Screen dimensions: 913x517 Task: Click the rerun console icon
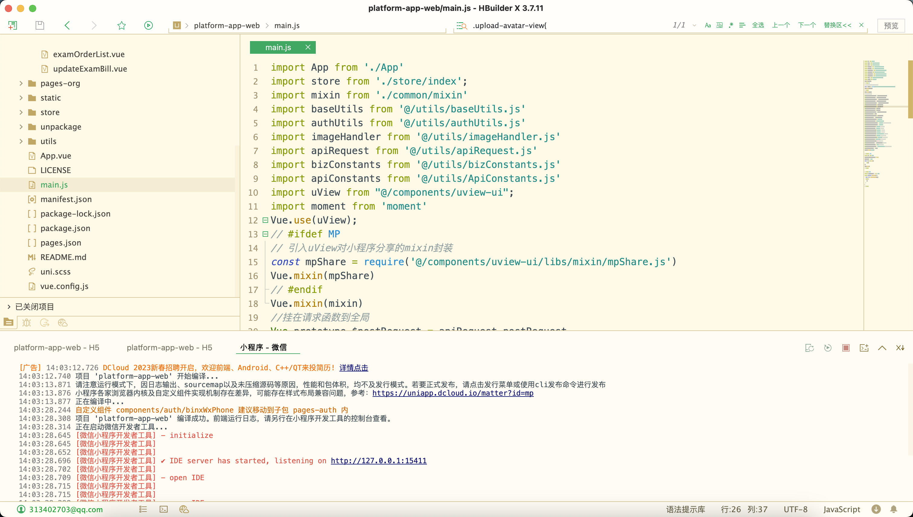[x=828, y=348]
